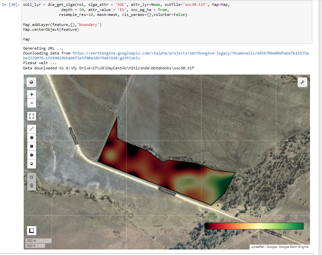322x255 pixels.
Task: Select the marker placement tool
Action: point(31,164)
